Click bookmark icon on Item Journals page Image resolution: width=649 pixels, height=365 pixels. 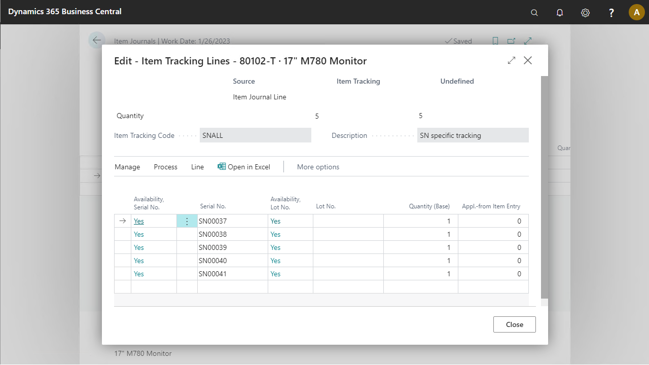pyautogui.click(x=495, y=41)
